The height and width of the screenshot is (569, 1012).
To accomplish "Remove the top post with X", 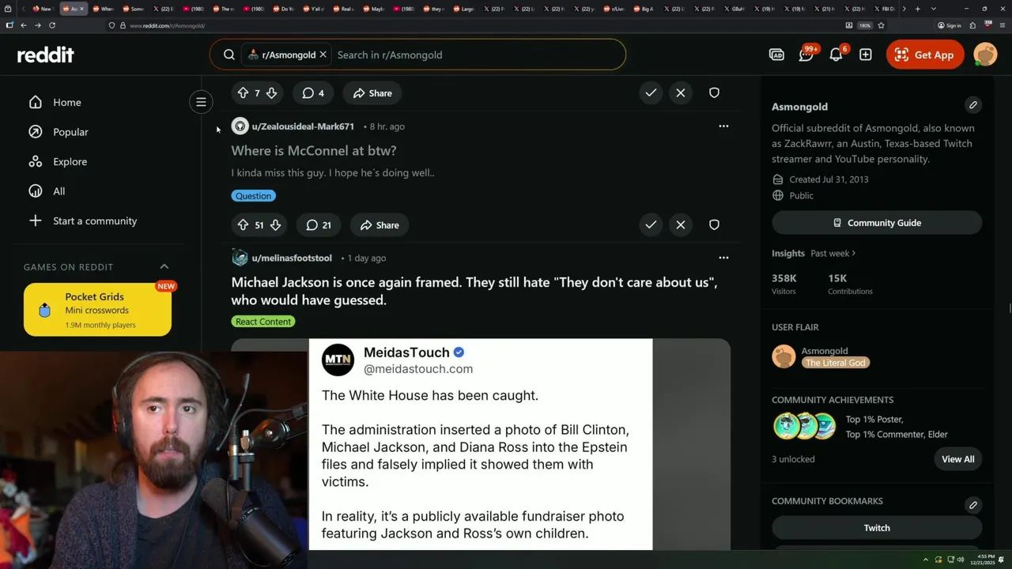I will [x=681, y=93].
